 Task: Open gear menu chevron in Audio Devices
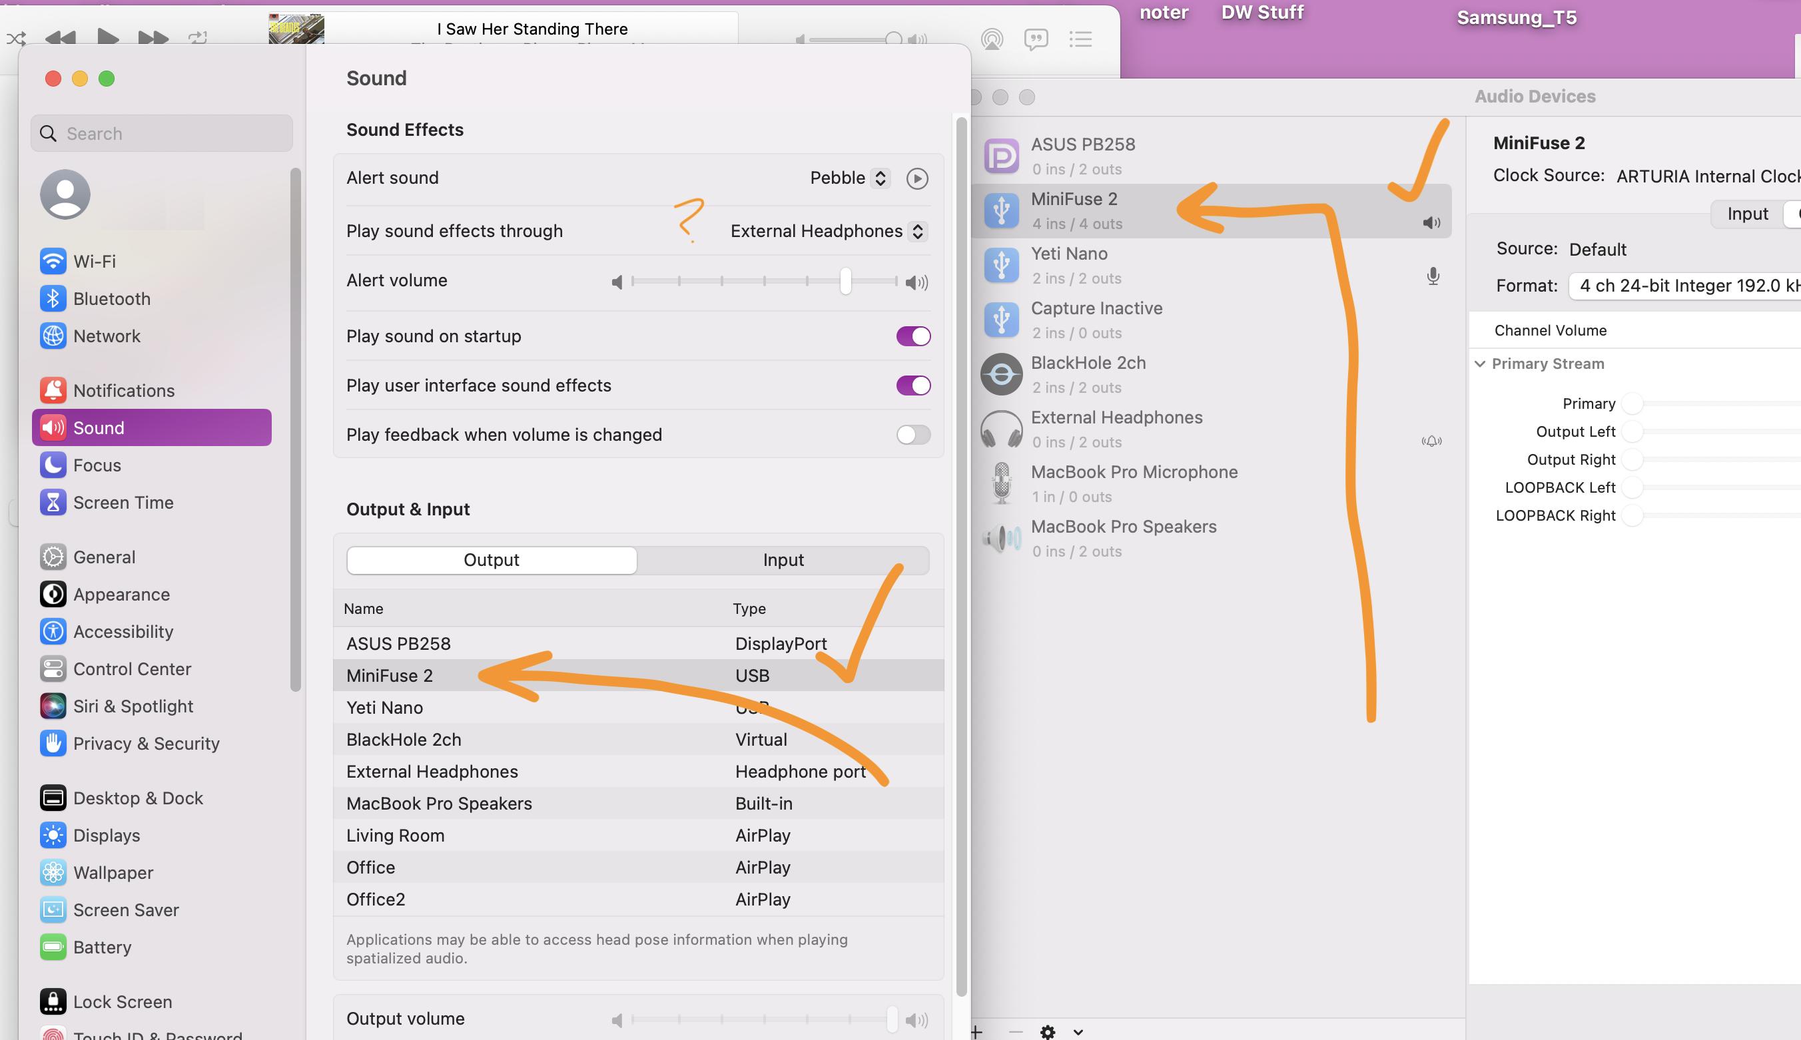[1078, 1032]
